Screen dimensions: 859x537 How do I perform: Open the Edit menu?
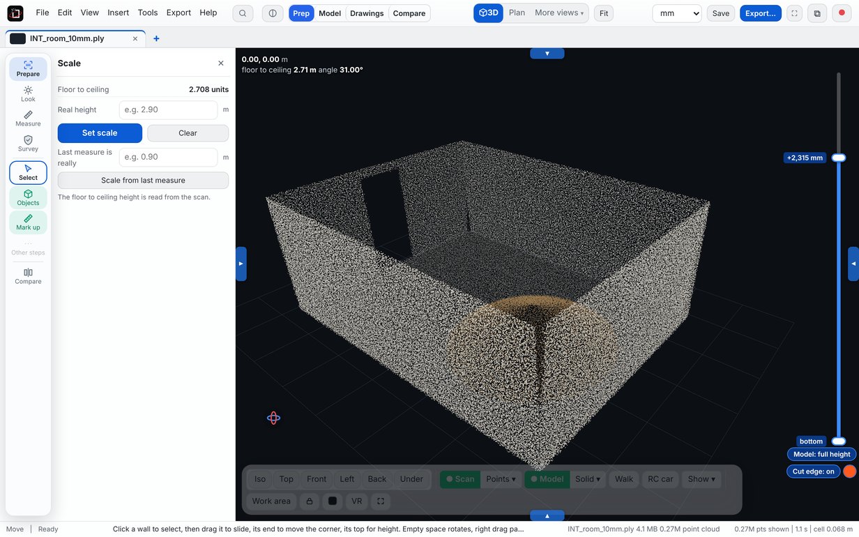(65, 13)
